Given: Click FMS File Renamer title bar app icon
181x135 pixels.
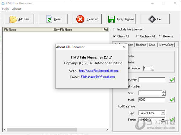Looking at the screenshot, I should tap(3, 3).
